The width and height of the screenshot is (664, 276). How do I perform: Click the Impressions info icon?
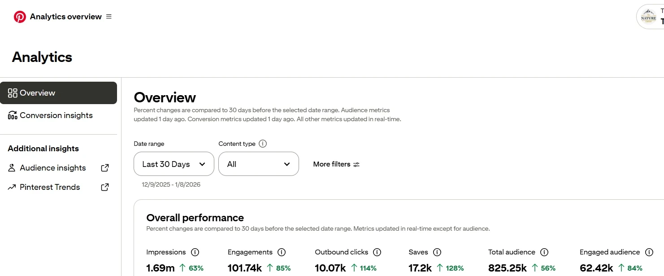click(x=195, y=252)
